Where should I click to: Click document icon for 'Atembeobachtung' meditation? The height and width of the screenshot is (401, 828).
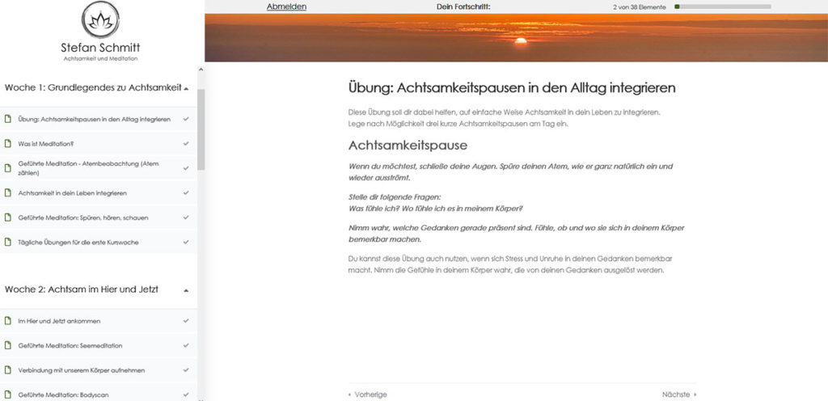tap(7, 168)
